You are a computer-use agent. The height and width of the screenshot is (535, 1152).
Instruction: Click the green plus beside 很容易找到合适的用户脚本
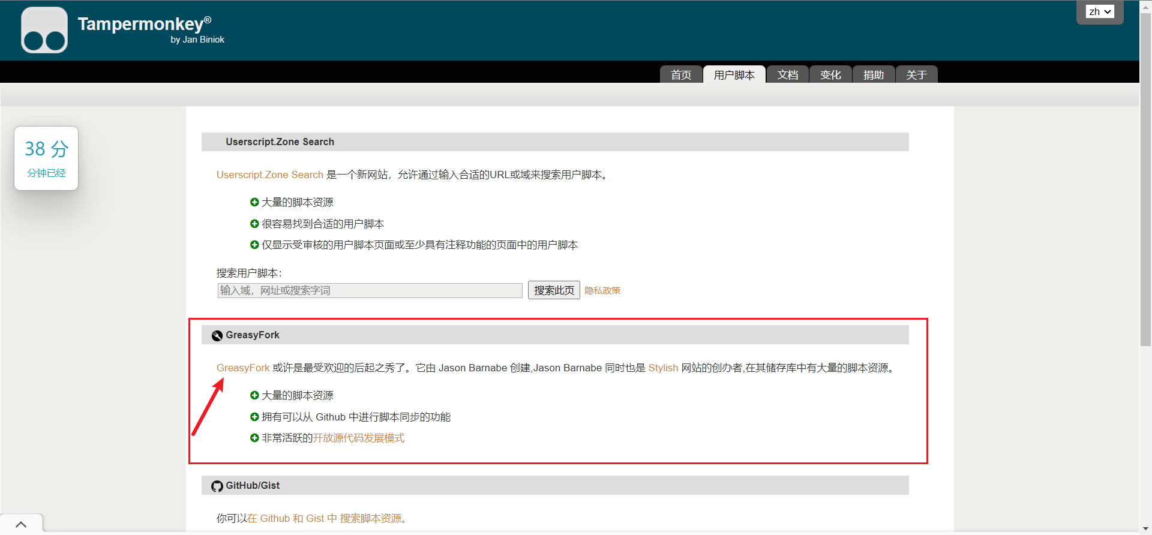tap(254, 224)
